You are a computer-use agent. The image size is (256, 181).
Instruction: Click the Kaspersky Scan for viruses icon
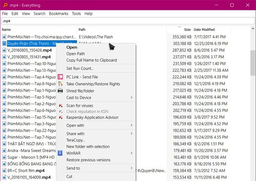pos(60,105)
